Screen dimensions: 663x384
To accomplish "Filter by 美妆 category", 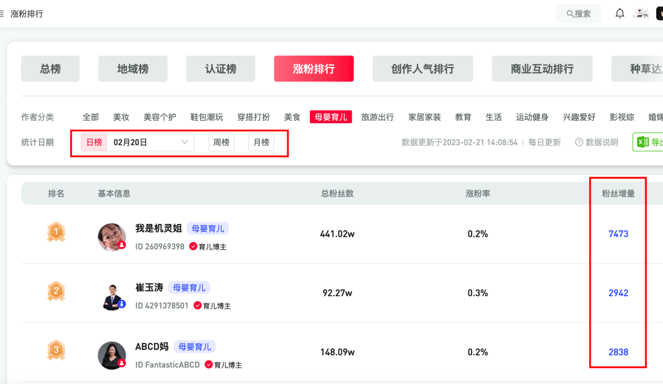I will [x=121, y=117].
